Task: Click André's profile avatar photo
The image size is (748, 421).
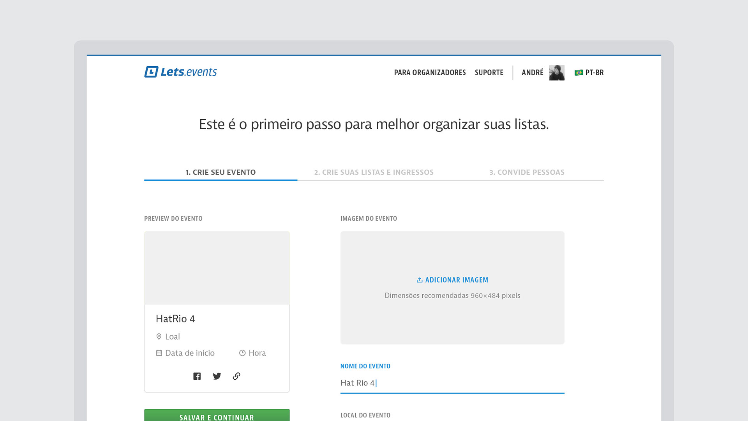Action: (556, 73)
